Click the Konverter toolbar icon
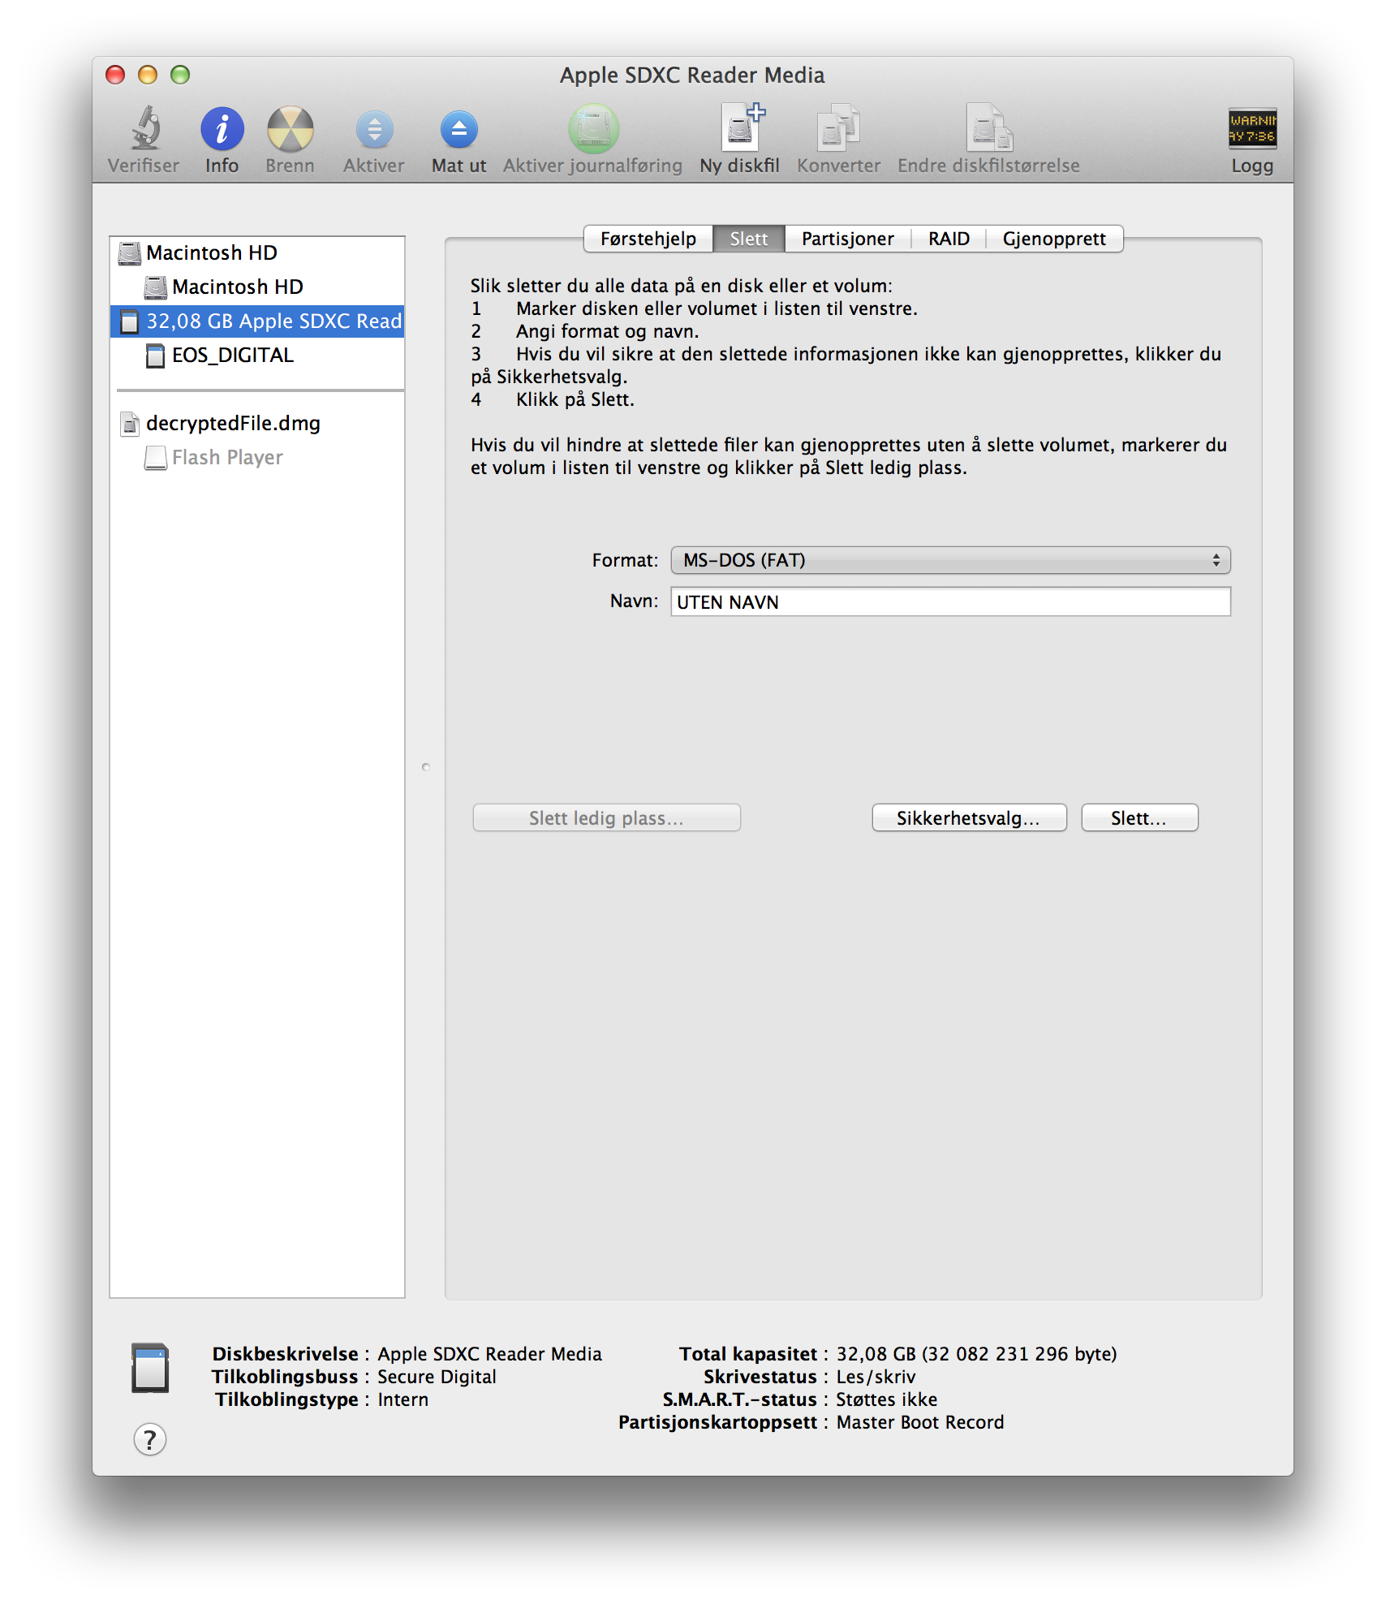The image size is (1386, 1604). 838,127
